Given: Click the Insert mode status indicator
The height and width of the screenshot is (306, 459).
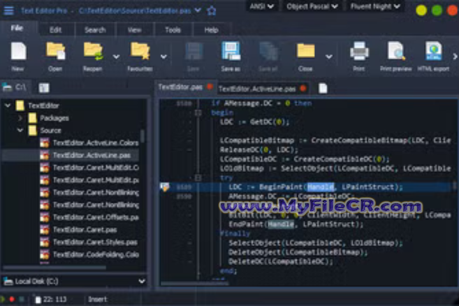Looking at the screenshot, I should (x=98, y=299).
